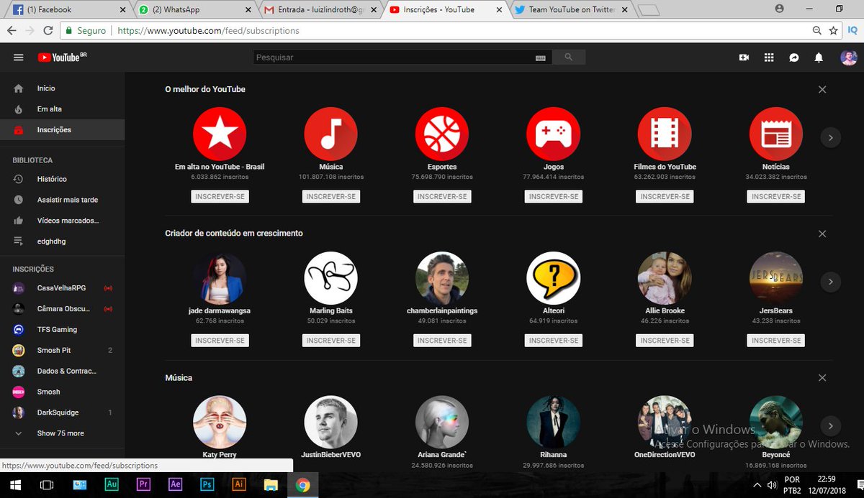This screenshot has height=498, width=864.
Task: Open the Filmes do YouTube film channel
Action: [665, 134]
